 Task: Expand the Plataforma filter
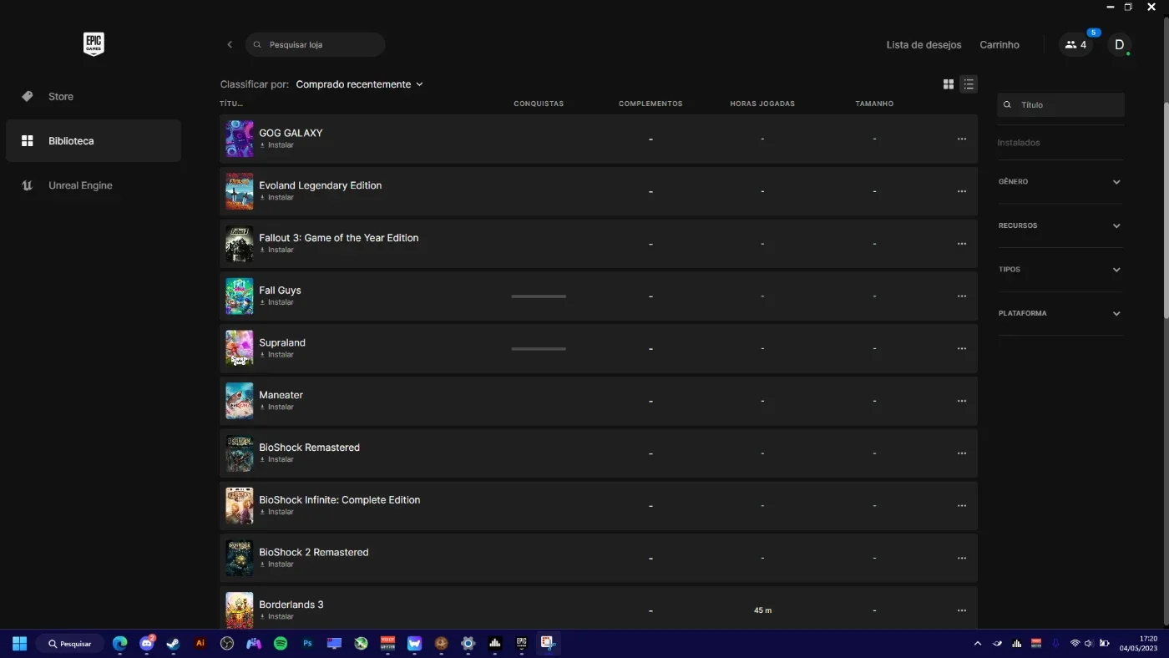pos(1060,314)
